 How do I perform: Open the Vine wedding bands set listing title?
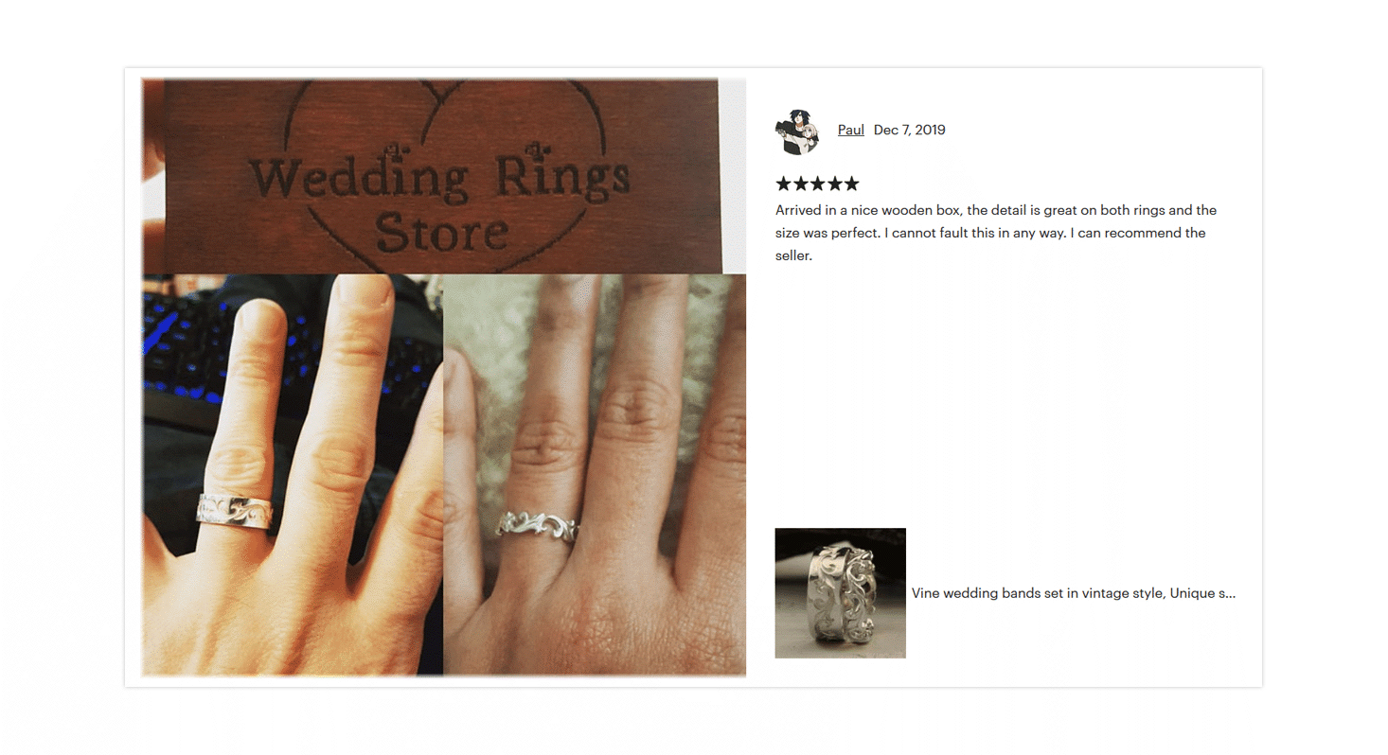[1073, 593]
